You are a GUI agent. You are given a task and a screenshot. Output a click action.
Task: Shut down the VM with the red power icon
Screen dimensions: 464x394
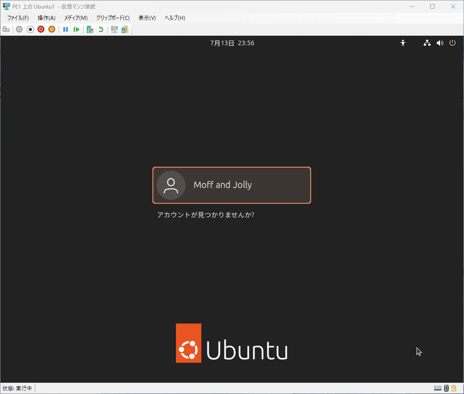[41, 29]
